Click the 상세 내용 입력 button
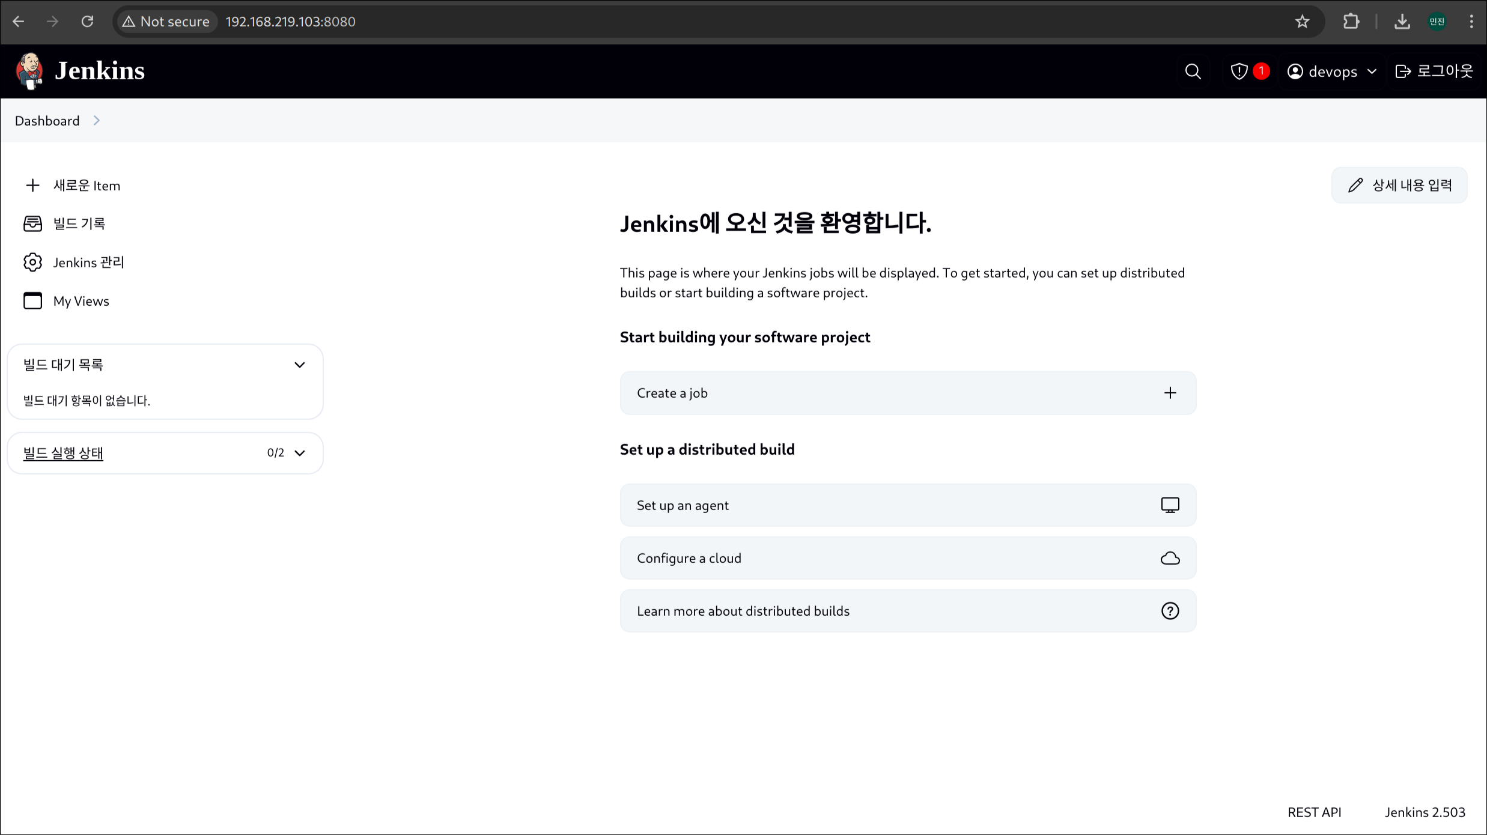The height and width of the screenshot is (835, 1487). 1399,185
